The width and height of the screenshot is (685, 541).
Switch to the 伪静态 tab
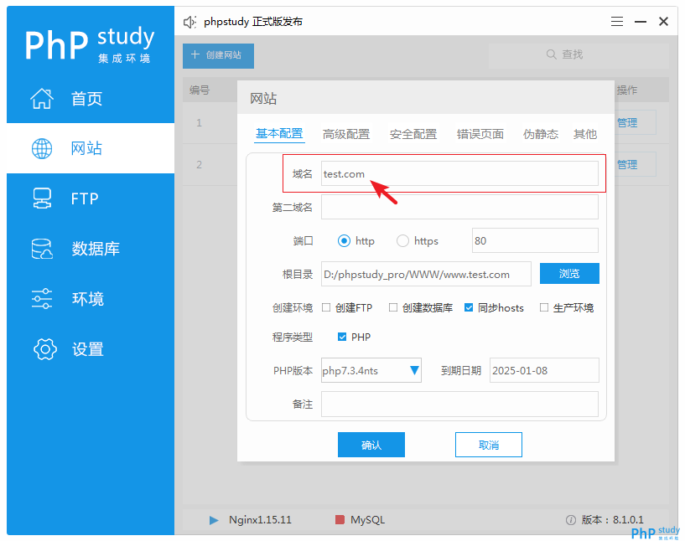point(541,133)
